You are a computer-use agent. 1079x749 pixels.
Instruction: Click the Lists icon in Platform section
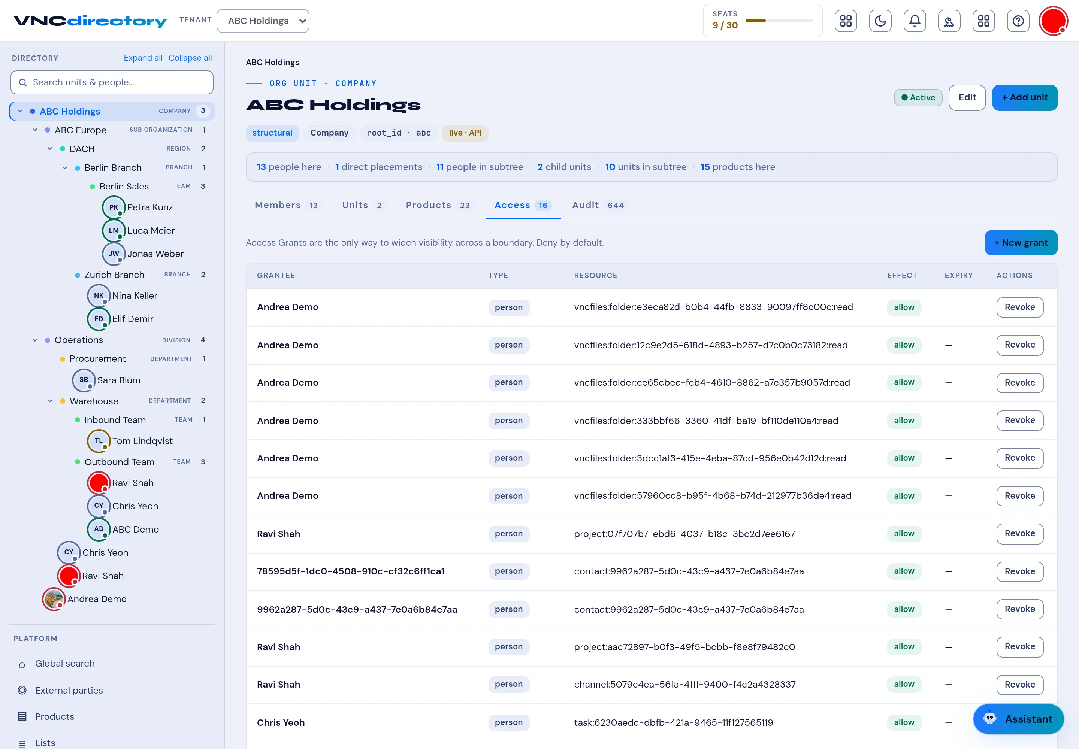pos(22,743)
